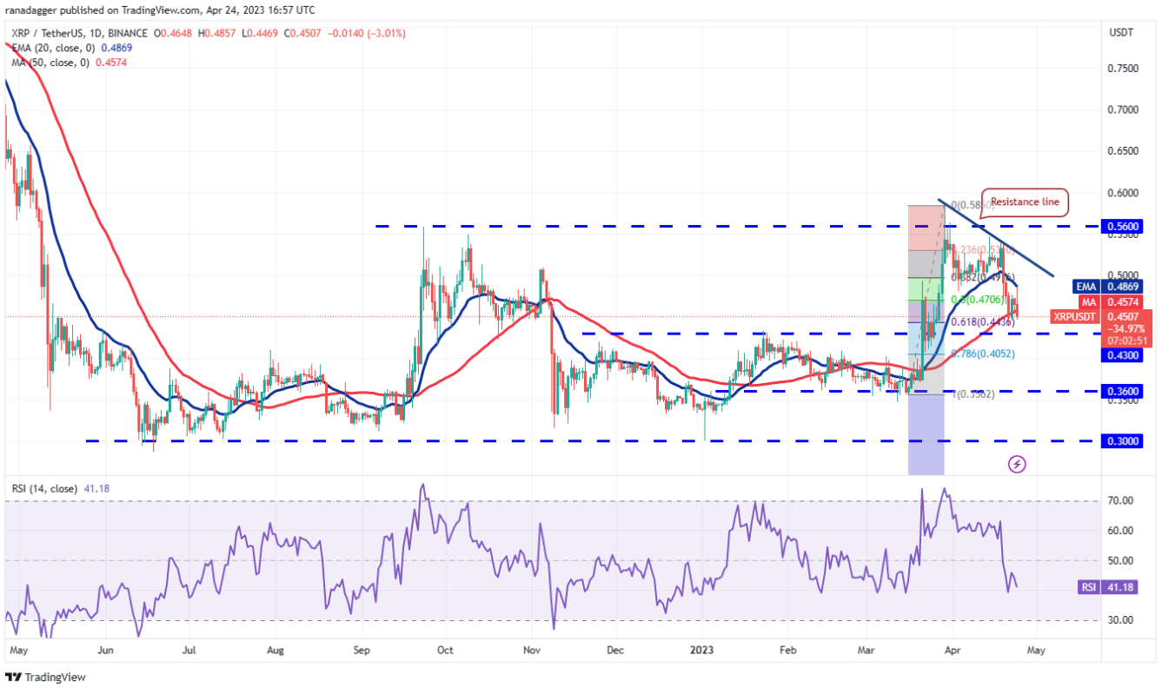Click 70.00 on the RSI axis

pos(1120,501)
